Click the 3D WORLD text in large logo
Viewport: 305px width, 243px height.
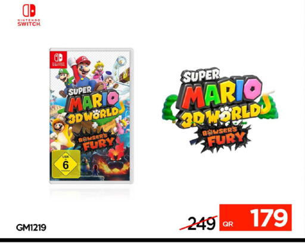click(220, 116)
